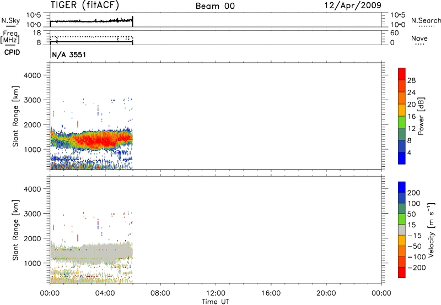Click the 'CPID' row label
The width and height of the screenshot is (441, 305).
tap(12, 52)
